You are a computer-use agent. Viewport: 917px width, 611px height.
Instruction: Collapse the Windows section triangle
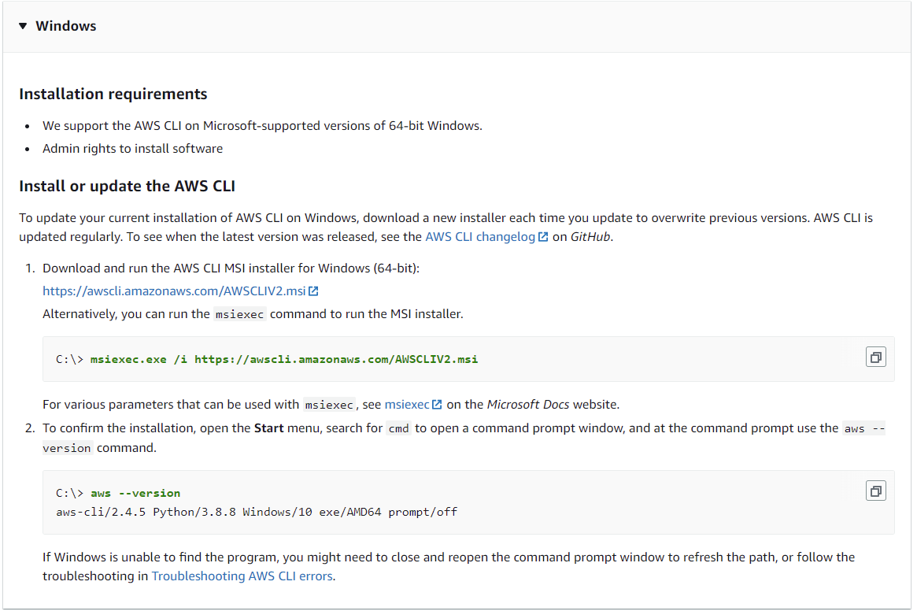point(23,26)
